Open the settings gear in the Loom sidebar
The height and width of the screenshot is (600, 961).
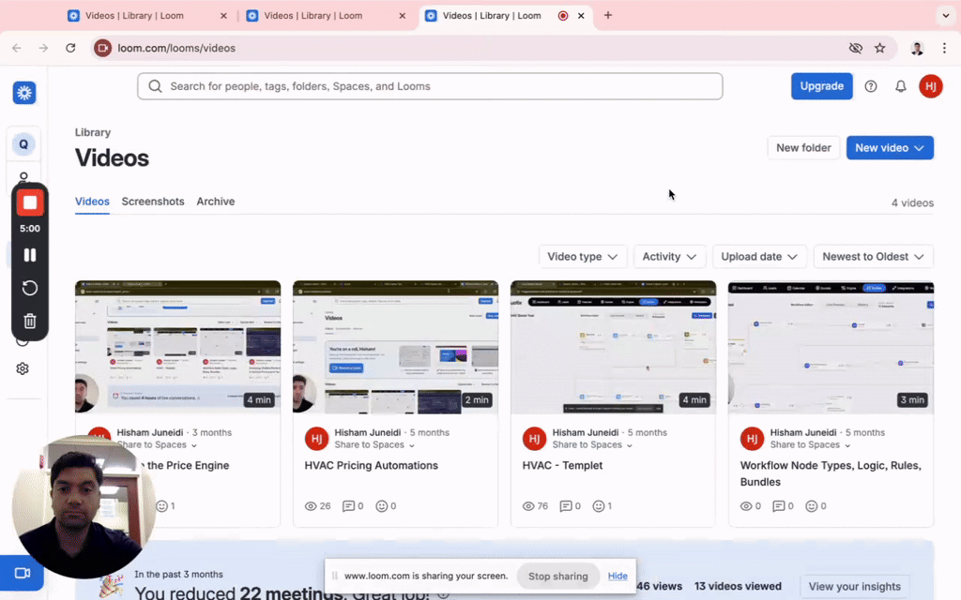pos(23,368)
